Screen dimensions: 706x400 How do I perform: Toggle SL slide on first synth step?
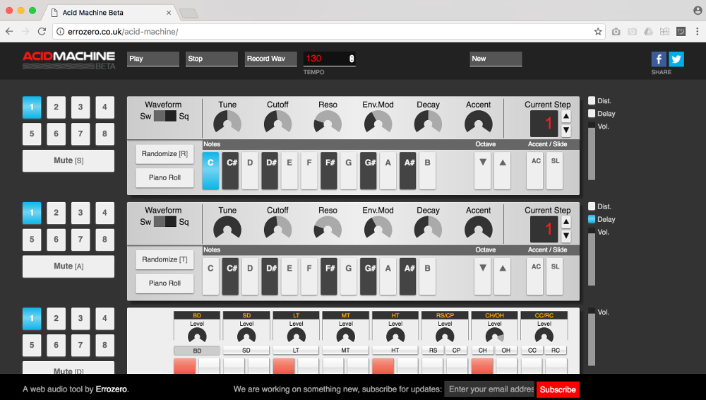point(555,170)
